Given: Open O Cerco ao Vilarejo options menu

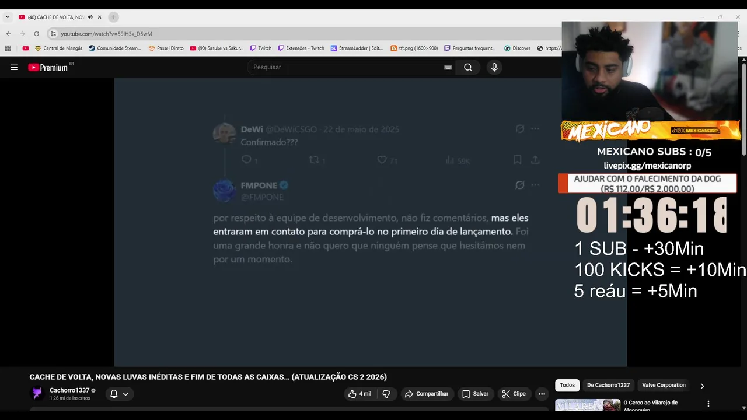Looking at the screenshot, I should pyautogui.click(x=708, y=404).
